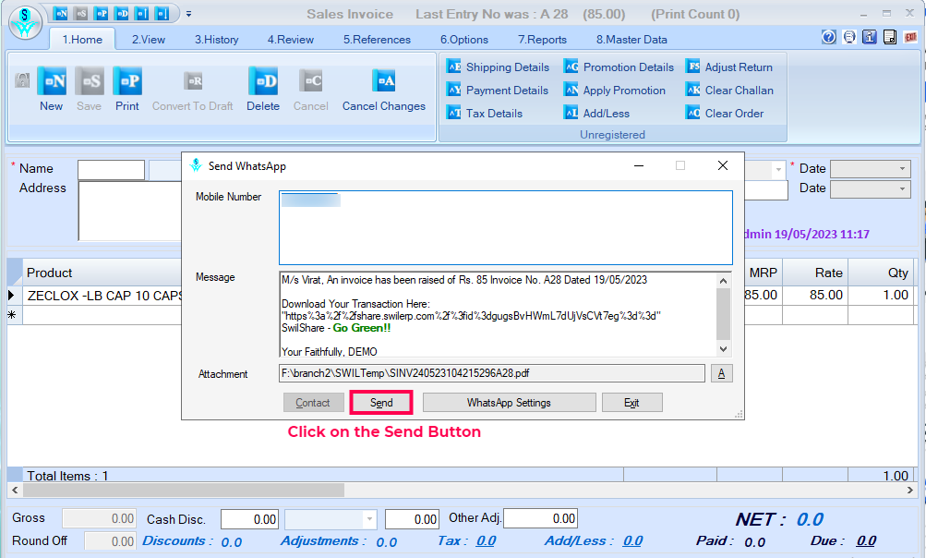926x558 pixels.
Task: Click the New invoice icon in ribbon
Action: pyautogui.click(x=51, y=82)
